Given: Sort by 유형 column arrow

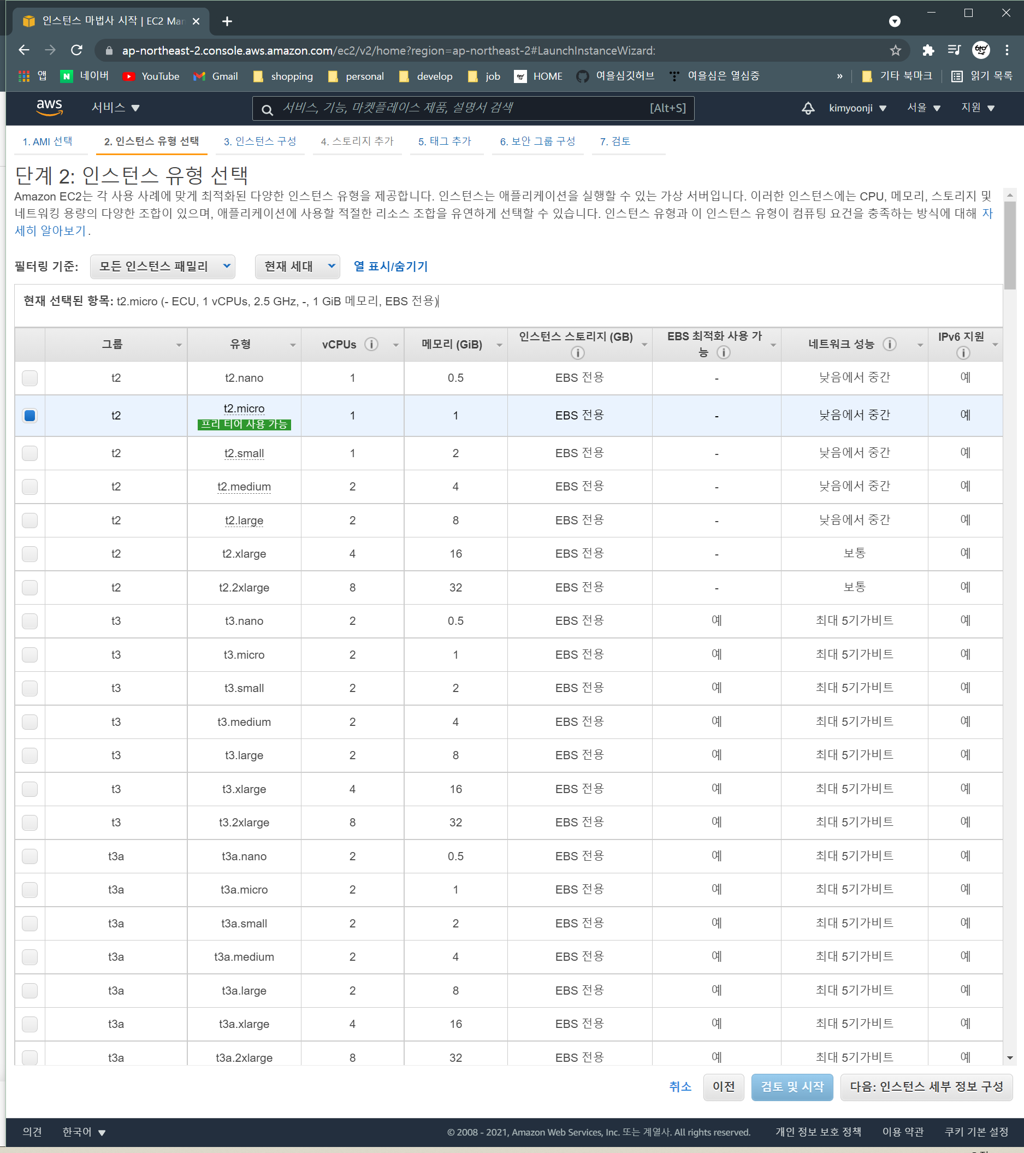Looking at the screenshot, I should pyautogui.click(x=293, y=345).
